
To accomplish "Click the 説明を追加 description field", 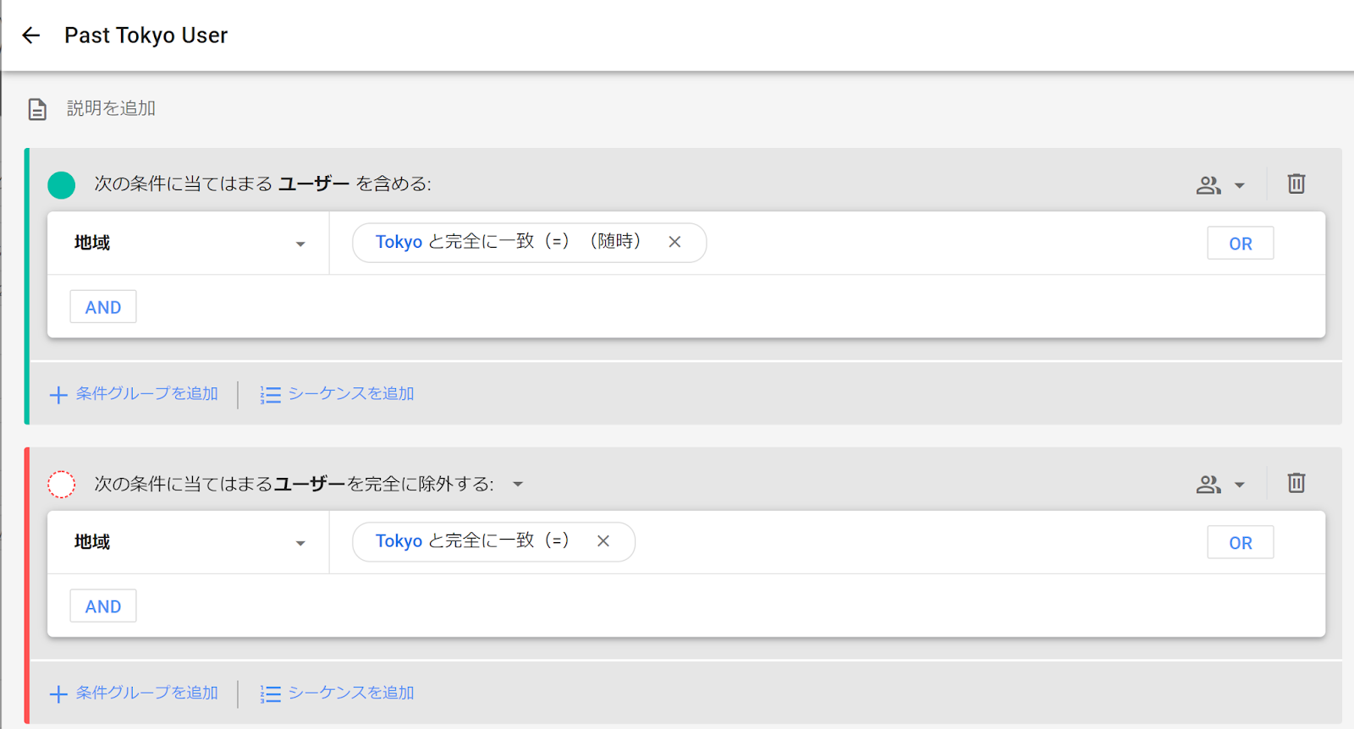I will (x=111, y=108).
